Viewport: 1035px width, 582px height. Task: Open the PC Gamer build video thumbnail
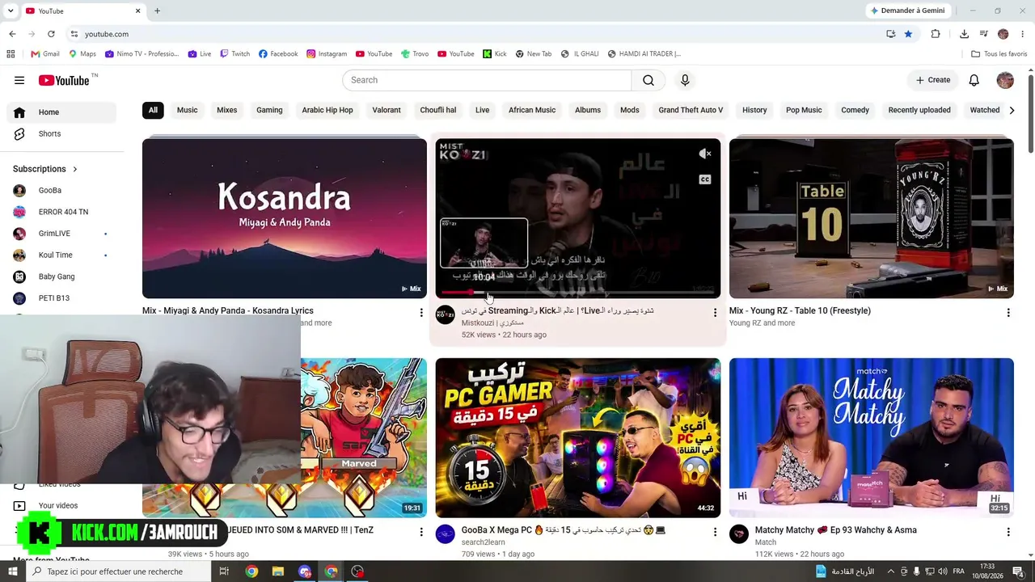click(577, 437)
